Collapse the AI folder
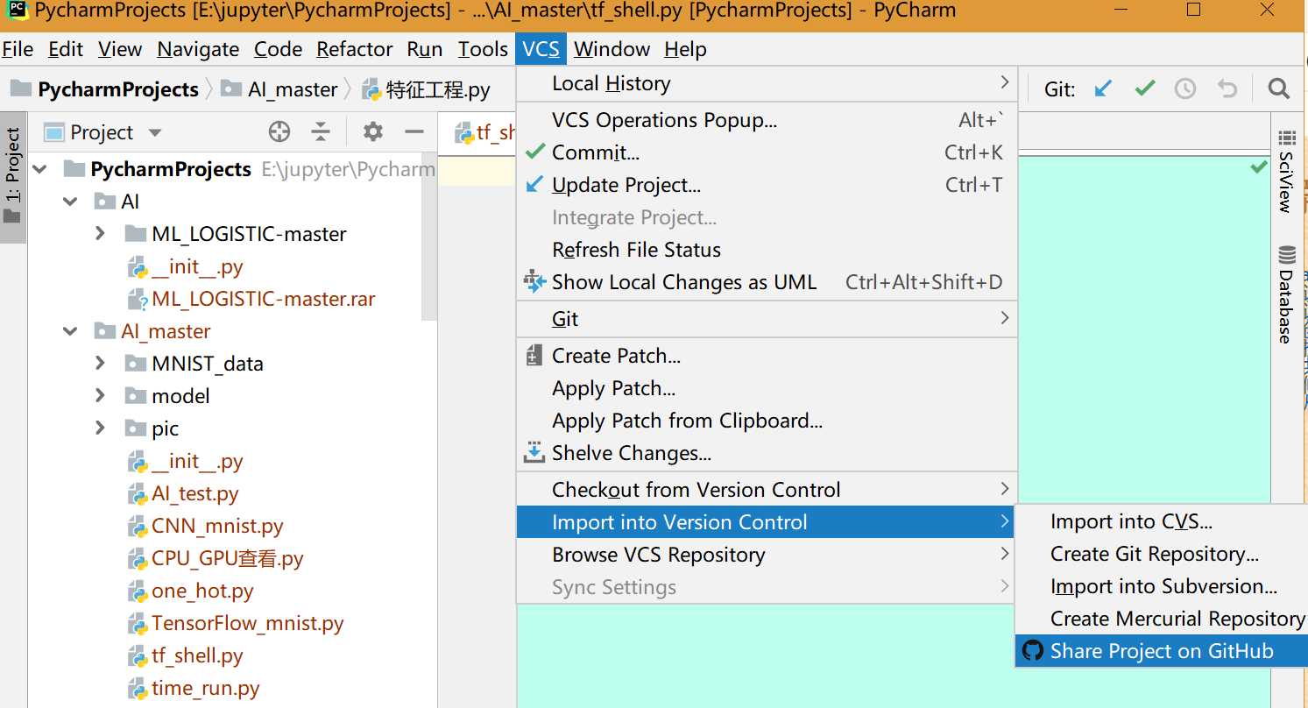Image resolution: width=1308 pixels, height=708 pixels. 70,202
